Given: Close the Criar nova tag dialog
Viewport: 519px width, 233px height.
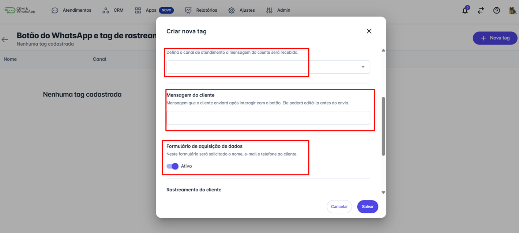Looking at the screenshot, I should (369, 31).
